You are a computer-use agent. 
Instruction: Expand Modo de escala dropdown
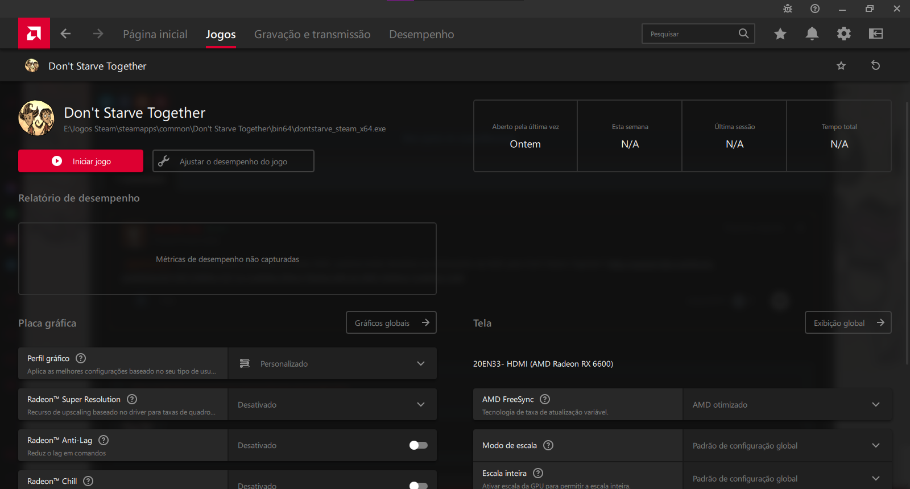787,445
